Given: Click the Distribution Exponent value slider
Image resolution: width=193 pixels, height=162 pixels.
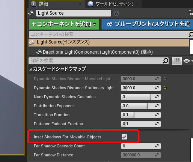Looking at the screenshot, I should point(141,106).
